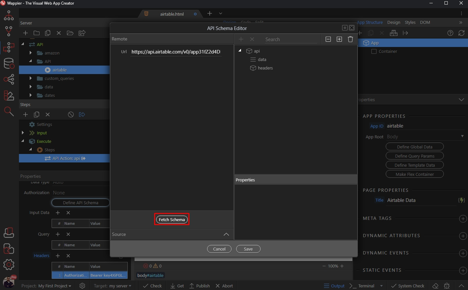Open the Output panel

334,286
